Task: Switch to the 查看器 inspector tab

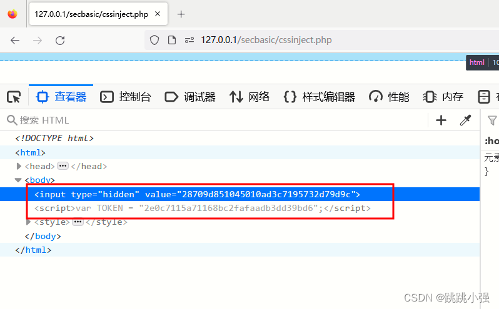Action: click(61, 97)
